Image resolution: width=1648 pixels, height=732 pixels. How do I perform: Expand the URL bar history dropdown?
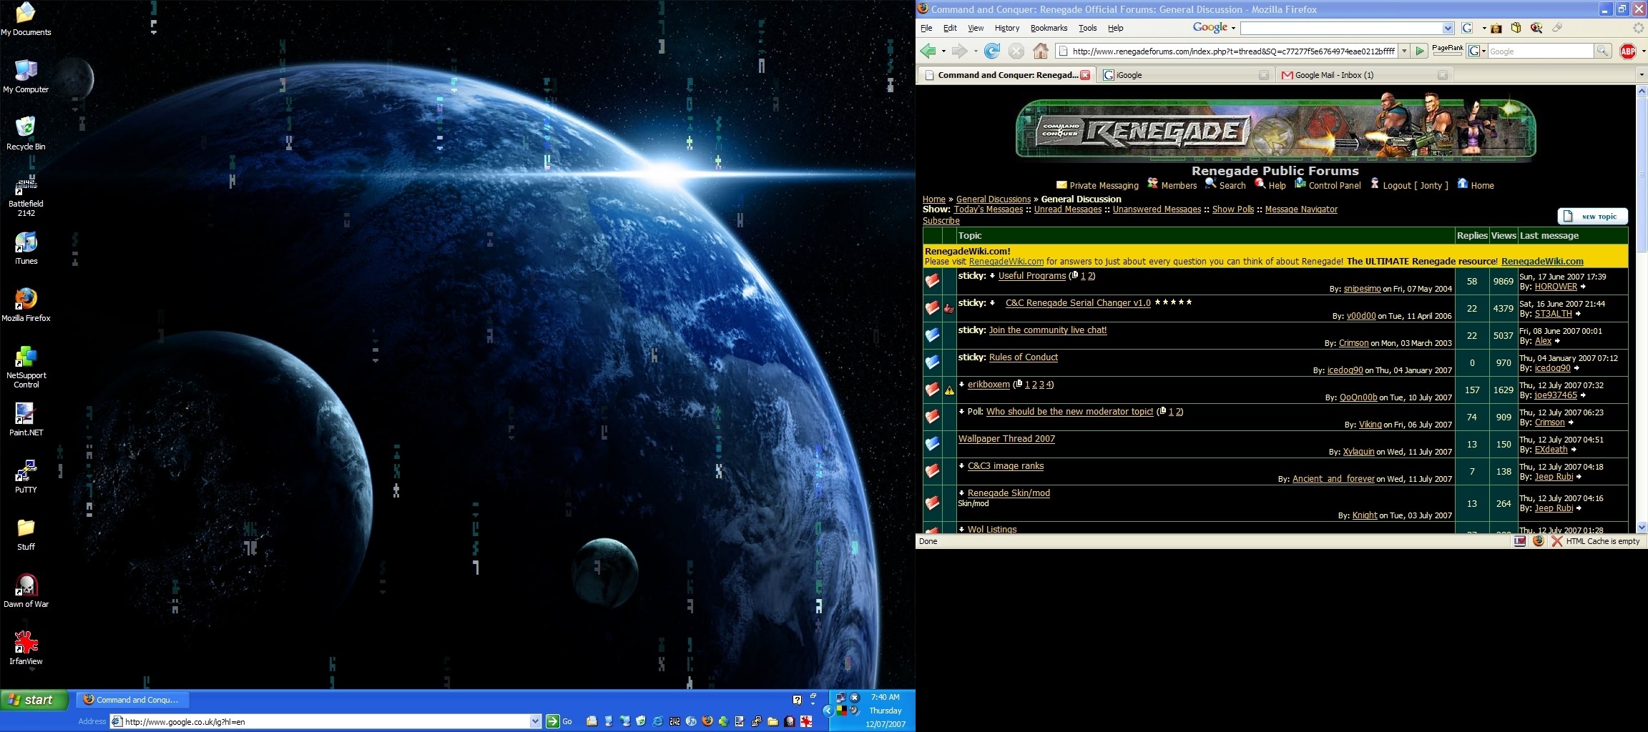tap(1404, 51)
